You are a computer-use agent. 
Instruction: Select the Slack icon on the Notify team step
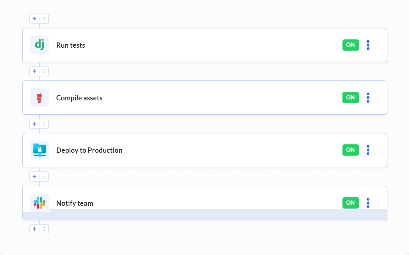[39, 203]
